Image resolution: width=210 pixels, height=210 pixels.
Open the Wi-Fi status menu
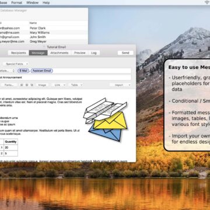(207, 2)
